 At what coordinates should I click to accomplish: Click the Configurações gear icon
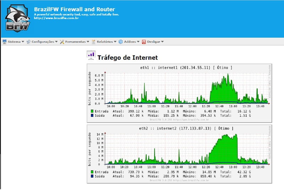tap(28, 42)
